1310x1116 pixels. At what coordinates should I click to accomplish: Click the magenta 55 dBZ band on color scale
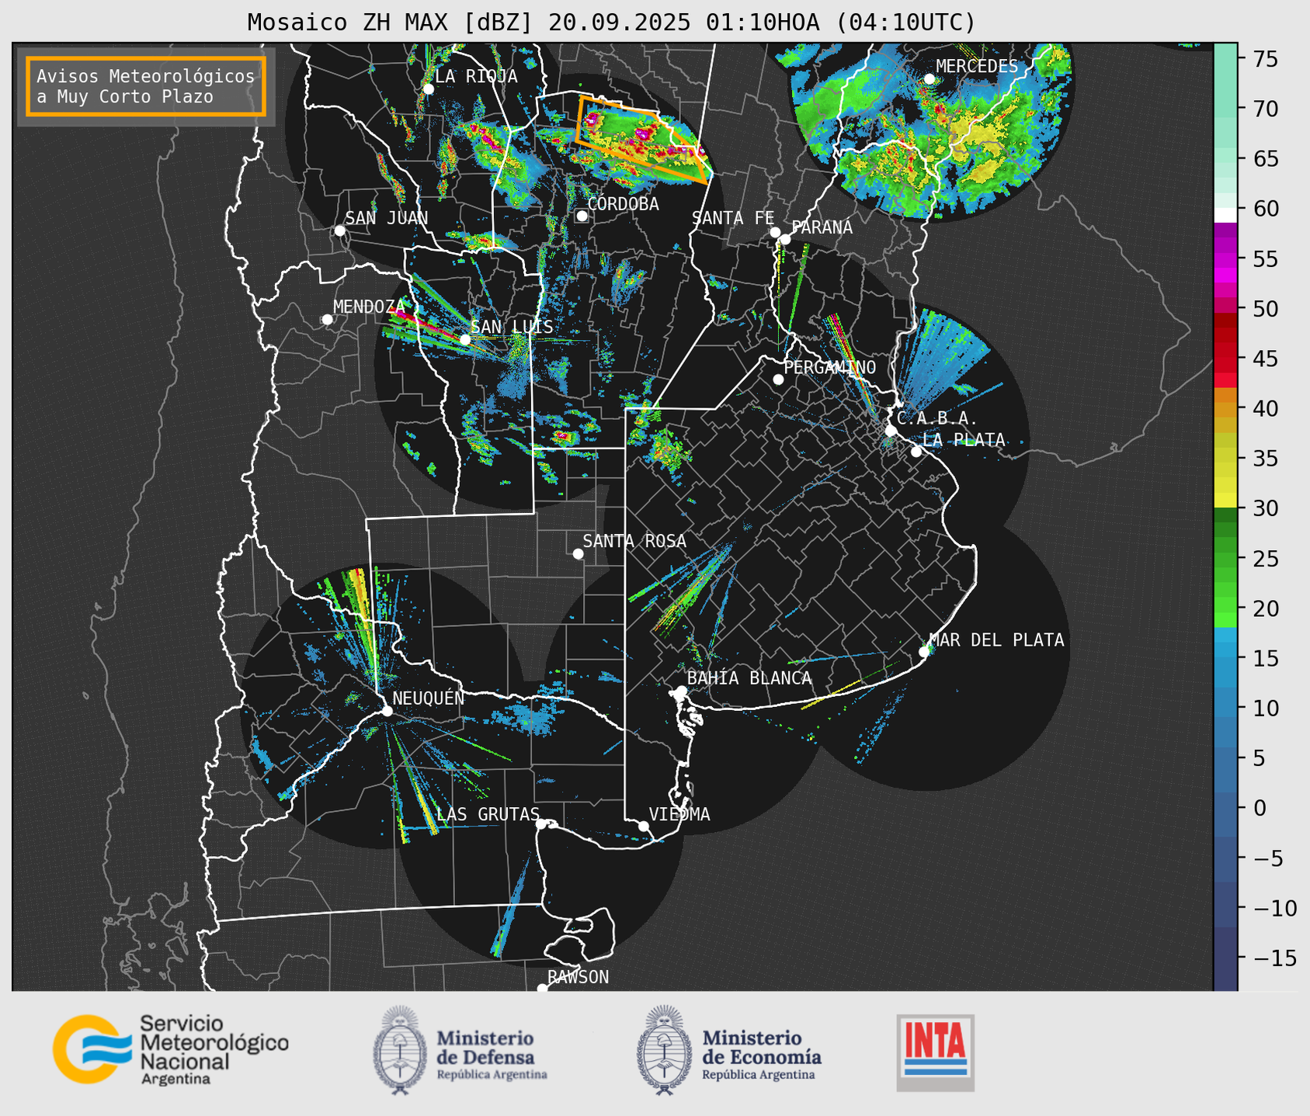pos(1225,259)
